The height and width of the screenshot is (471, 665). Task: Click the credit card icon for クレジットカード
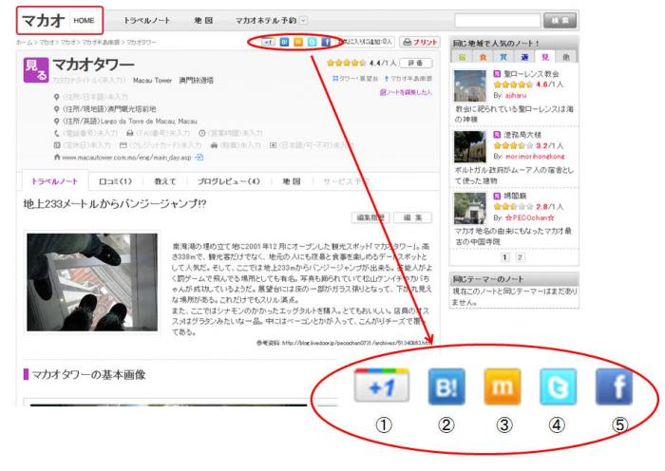[x=123, y=145]
